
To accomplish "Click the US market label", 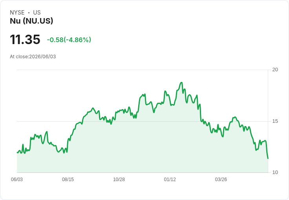I will (x=37, y=13).
